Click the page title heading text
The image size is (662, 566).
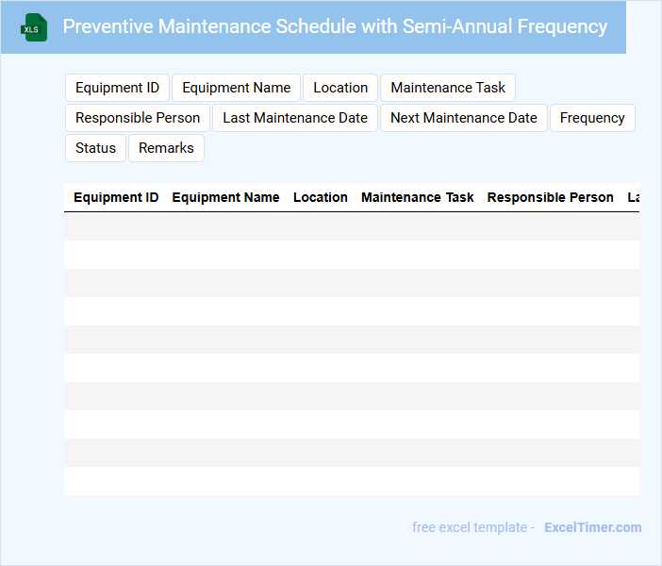pos(335,26)
